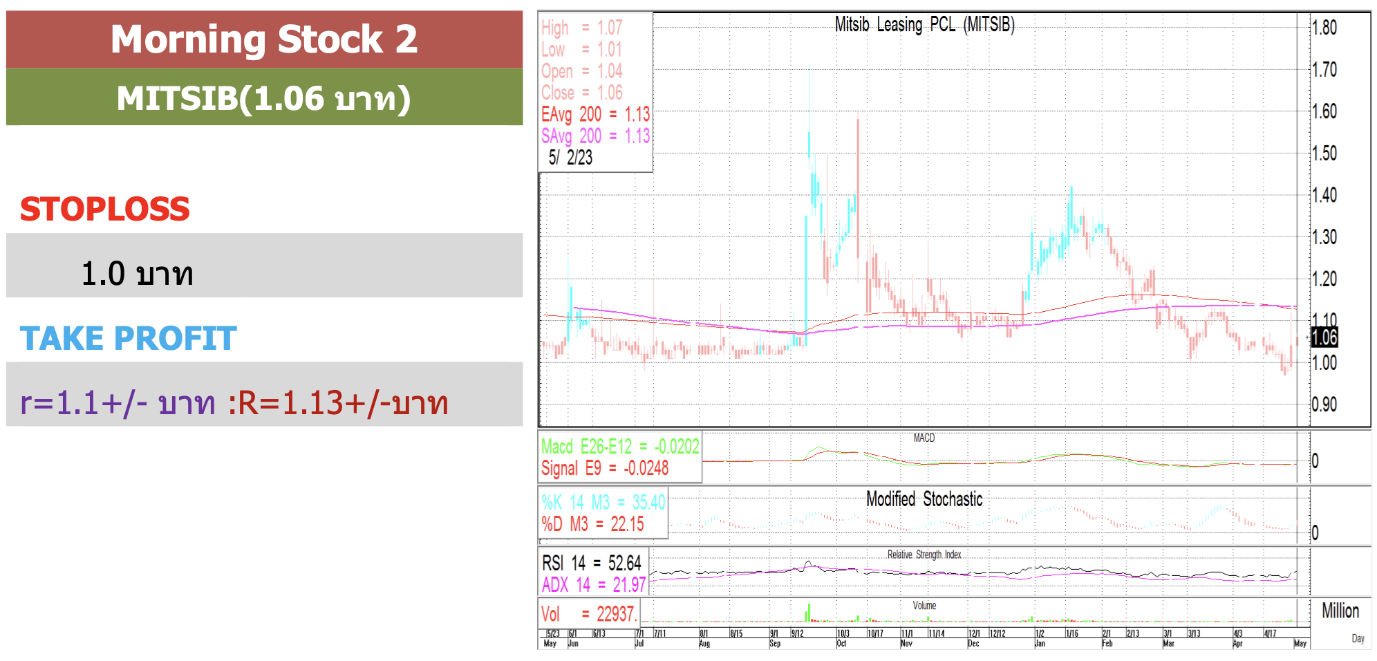The image size is (1377, 661).
Task: Click the Jul month marker on the time axis
Action: click(x=639, y=644)
